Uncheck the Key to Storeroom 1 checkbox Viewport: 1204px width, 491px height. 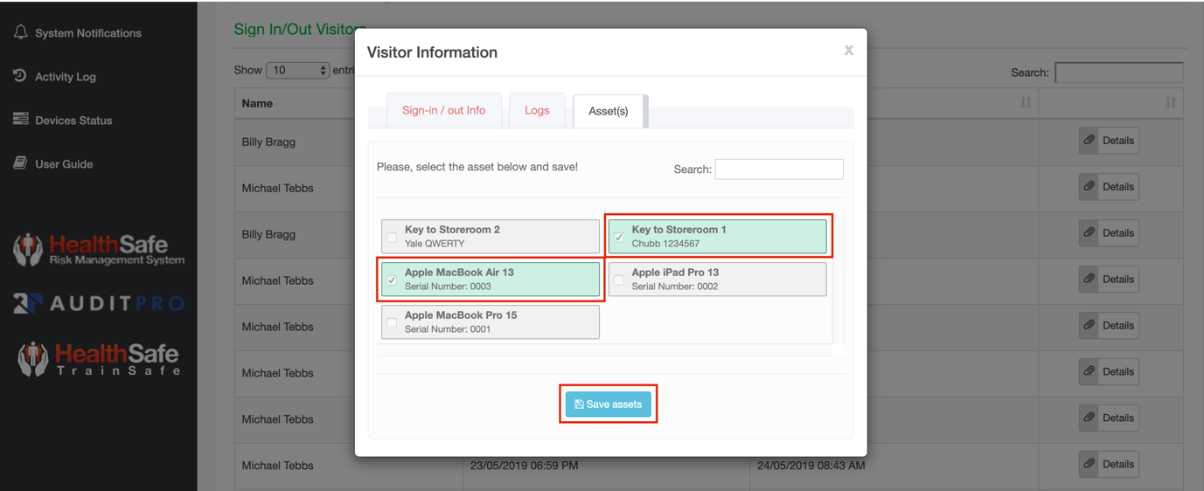pos(619,237)
